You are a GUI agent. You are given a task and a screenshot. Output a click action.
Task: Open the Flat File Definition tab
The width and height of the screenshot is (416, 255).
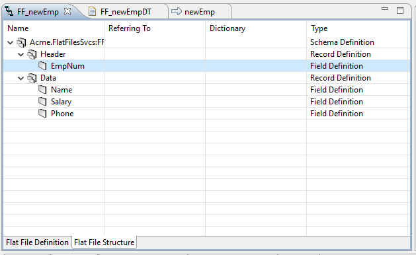coord(38,242)
